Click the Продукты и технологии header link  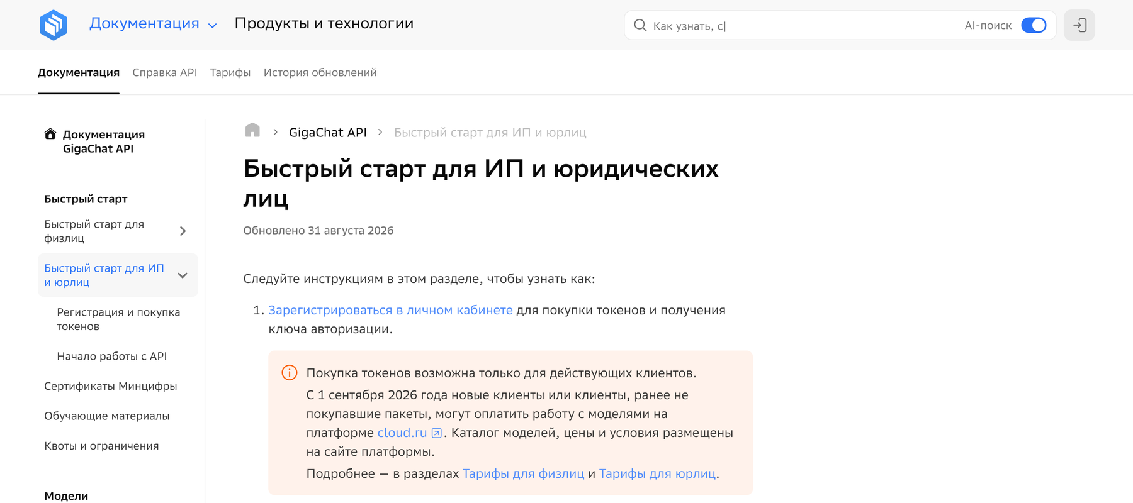[x=324, y=23]
